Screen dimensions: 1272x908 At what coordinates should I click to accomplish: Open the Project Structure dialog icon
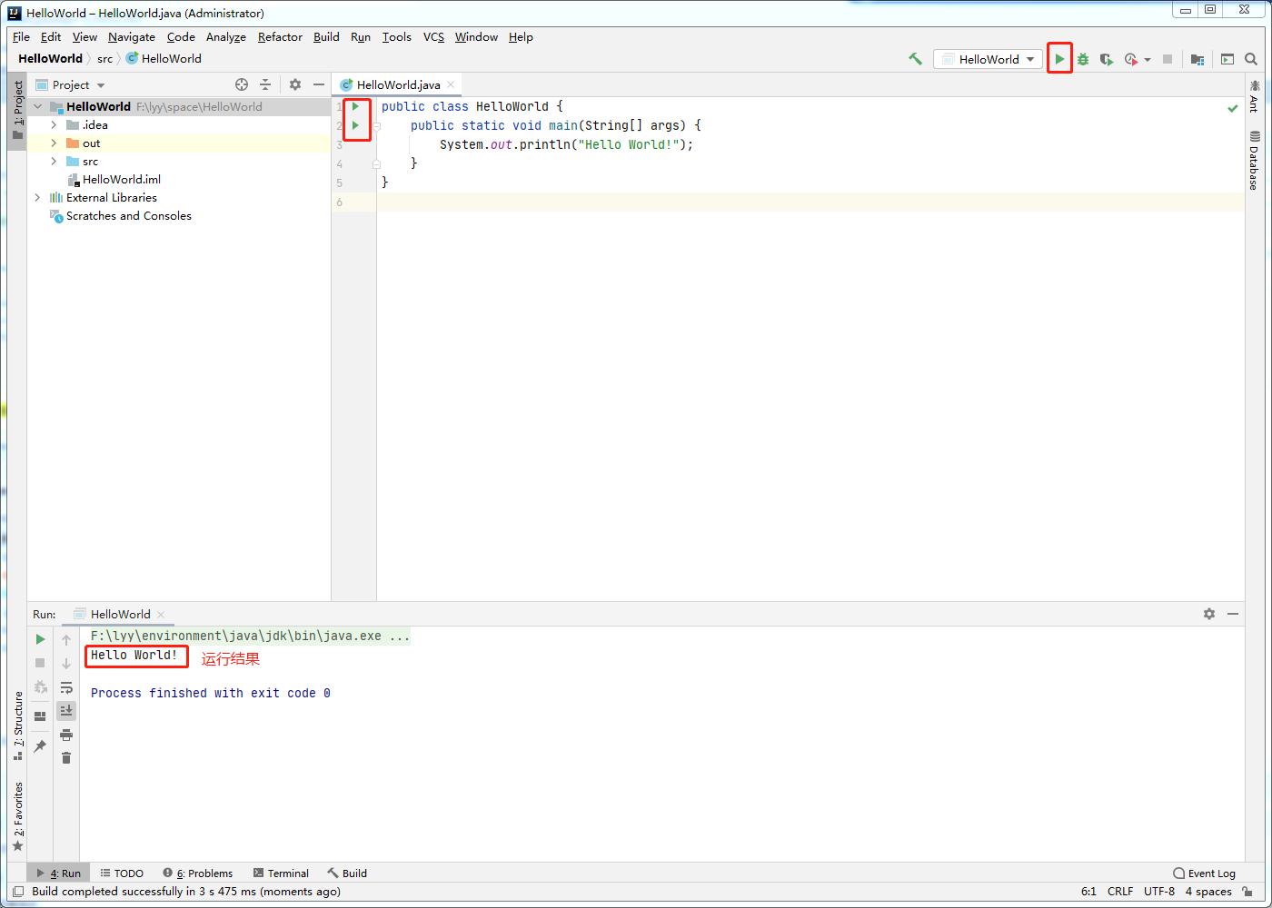pyautogui.click(x=1197, y=59)
